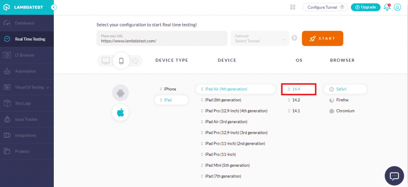Viewport: 408px width, 187px height.
Task: Switch to desktop testing mode
Action: click(x=106, y=61)
